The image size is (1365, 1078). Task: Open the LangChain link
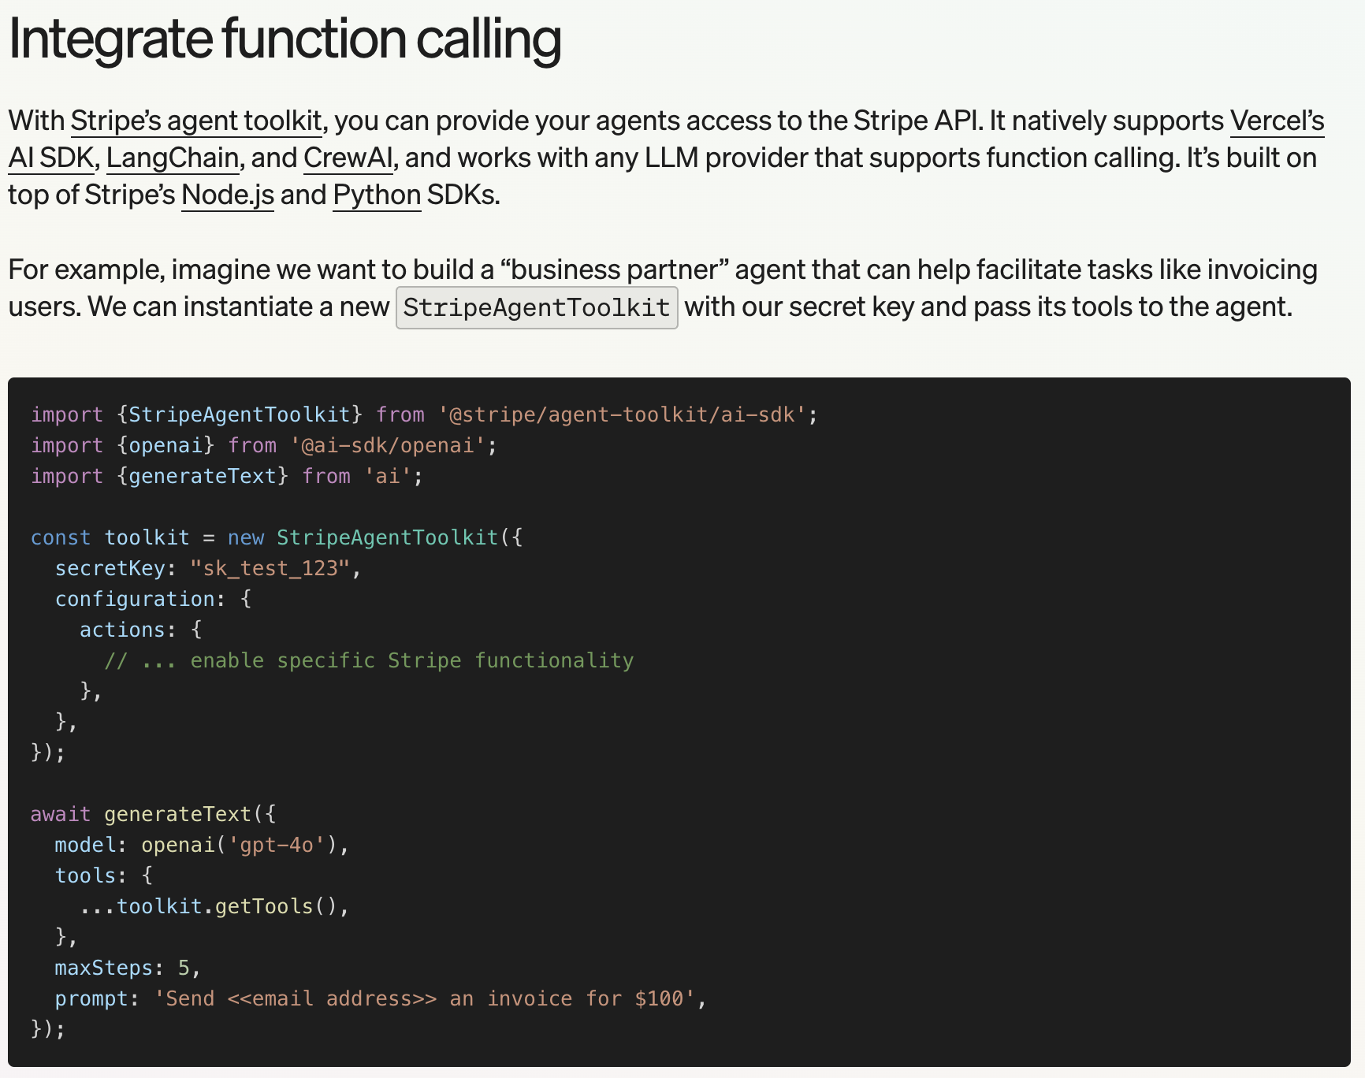173,158
